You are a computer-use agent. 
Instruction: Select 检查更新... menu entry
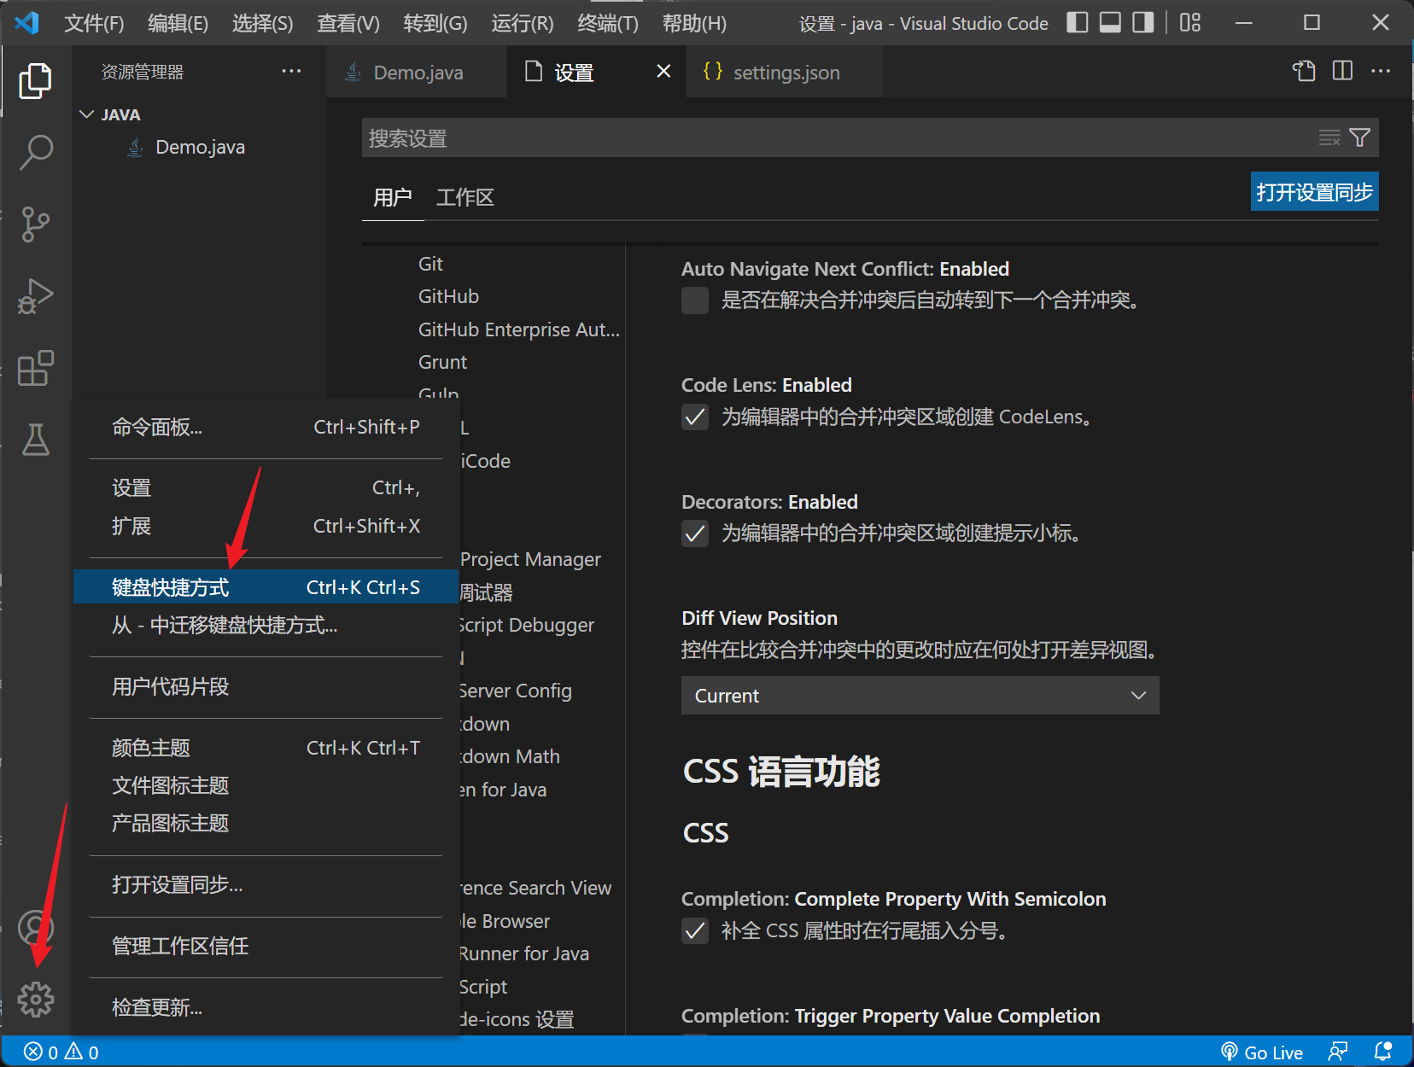[x=266, y=1007]
